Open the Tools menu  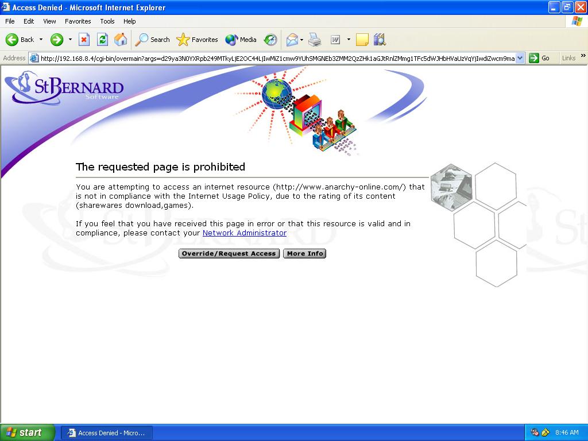point(107,21)
